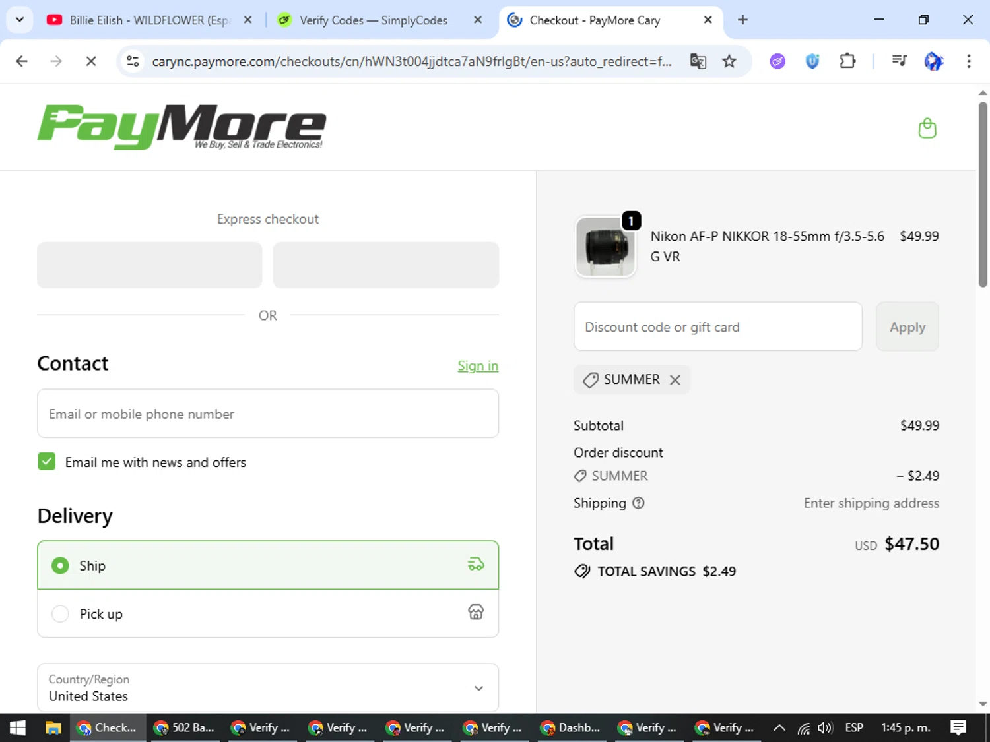Open the Windows notification center
The image size is (990, 742).
(x=958, y=727)
